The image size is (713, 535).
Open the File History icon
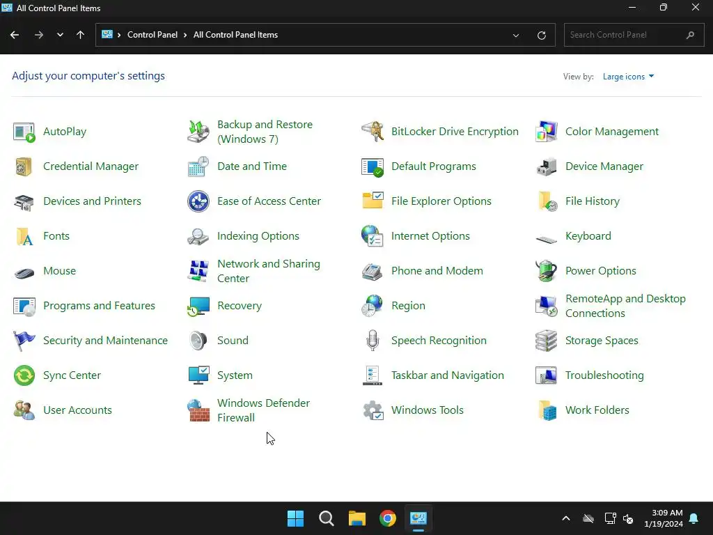(547, 201)
